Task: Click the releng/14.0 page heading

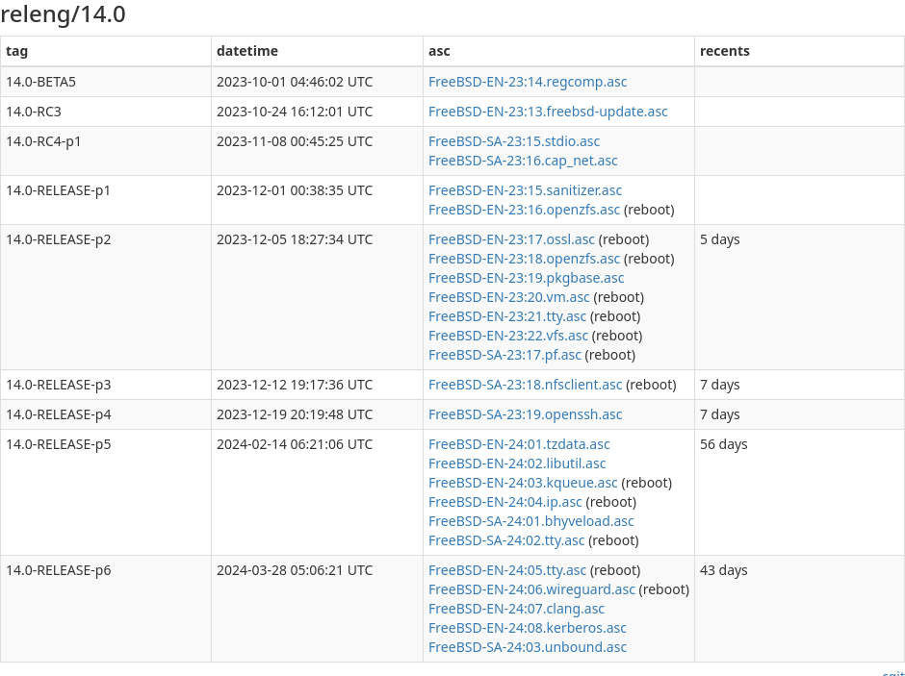Action: pos(63,14)
